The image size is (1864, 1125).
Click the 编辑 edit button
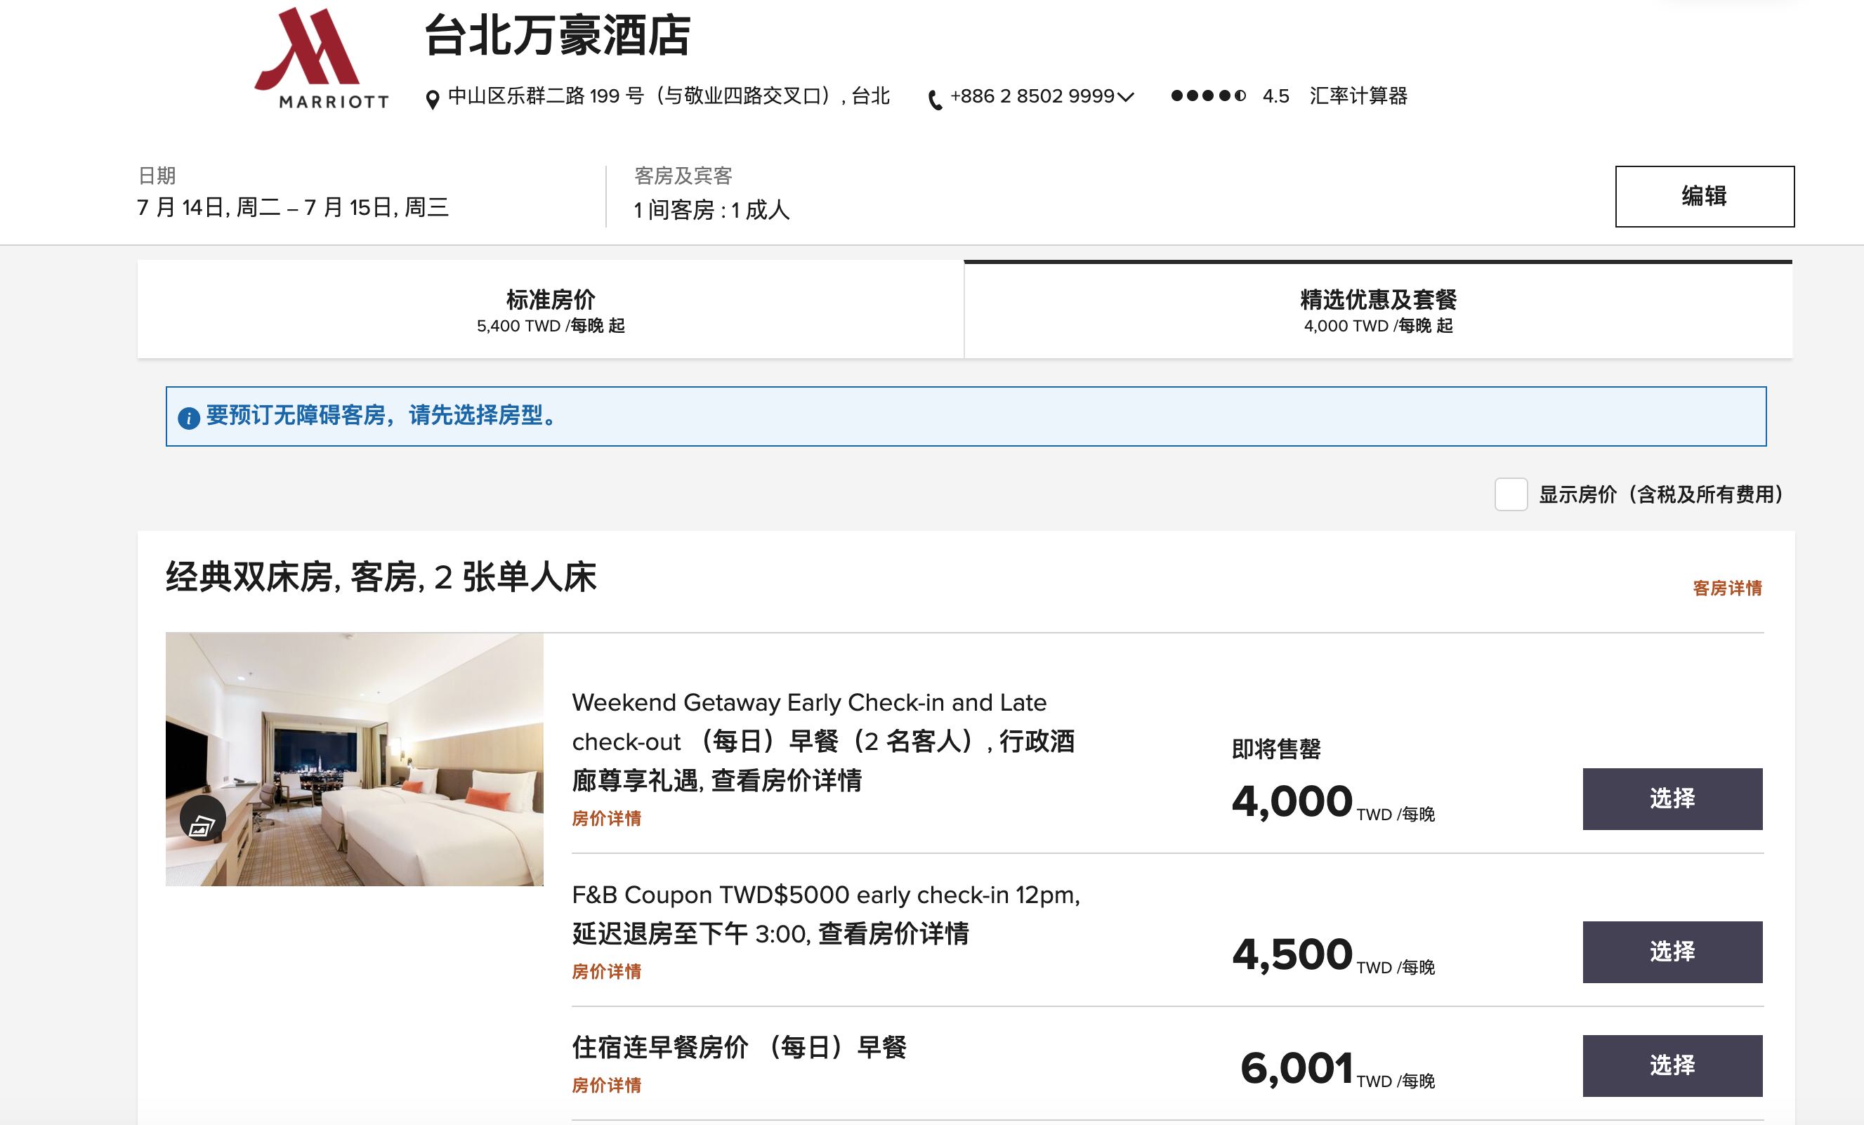point(1705,196)
